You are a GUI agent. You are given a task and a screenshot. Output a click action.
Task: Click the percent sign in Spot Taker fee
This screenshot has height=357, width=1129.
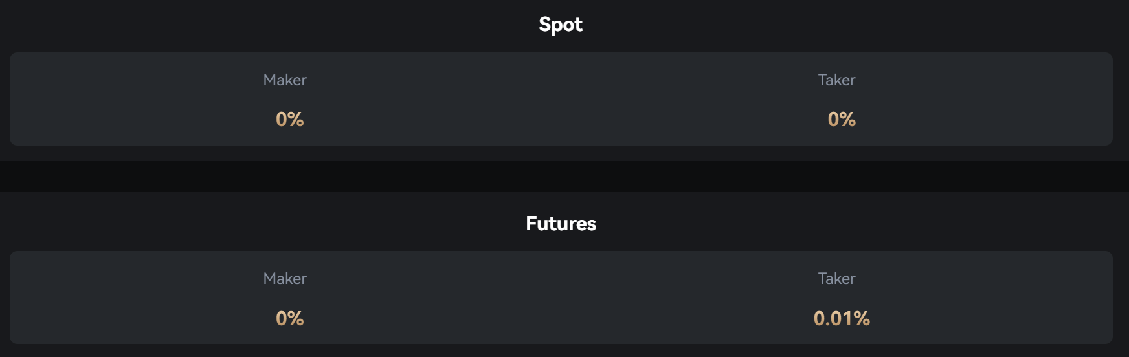[x=847, y=119]
